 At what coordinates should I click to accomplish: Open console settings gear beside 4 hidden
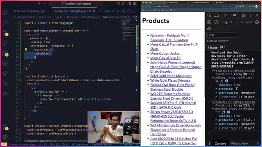tap(257, 22)
